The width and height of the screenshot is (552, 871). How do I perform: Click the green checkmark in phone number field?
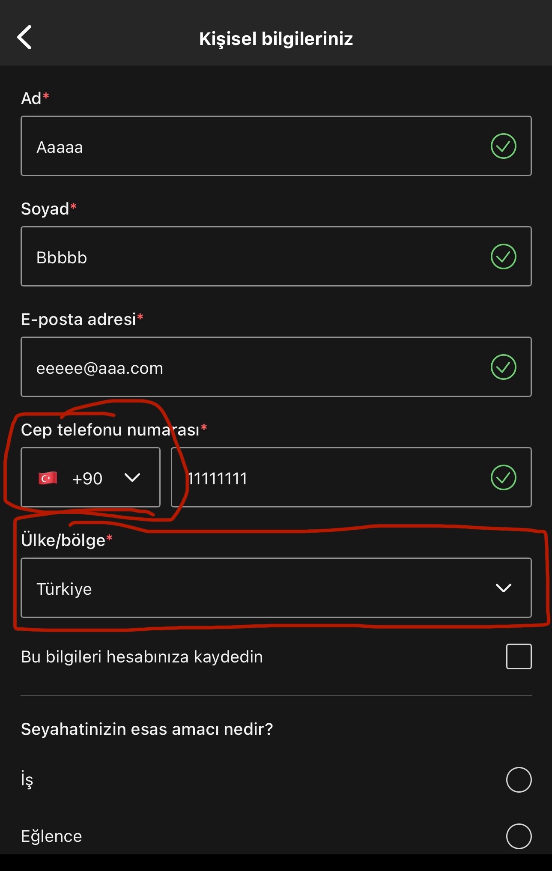[x=503, y=477]
